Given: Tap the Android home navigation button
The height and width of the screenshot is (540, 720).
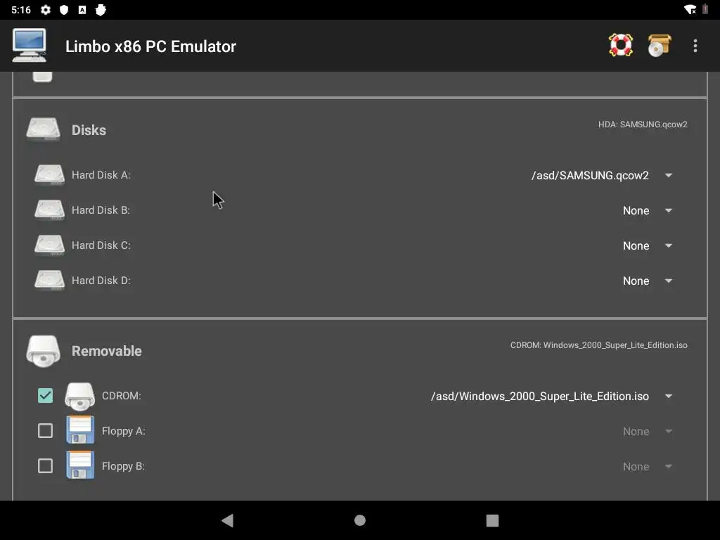Looking at the screenshot, I should 360,520.
